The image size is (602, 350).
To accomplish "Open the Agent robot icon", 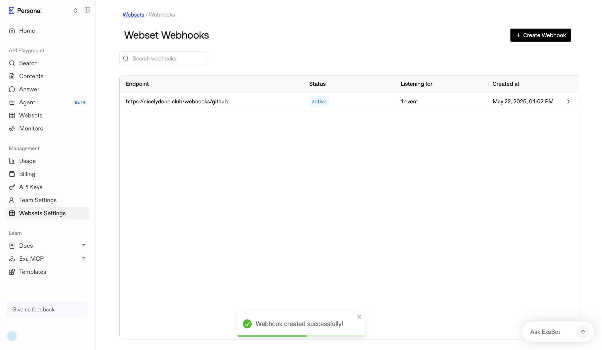I will (x=12, y=102).
